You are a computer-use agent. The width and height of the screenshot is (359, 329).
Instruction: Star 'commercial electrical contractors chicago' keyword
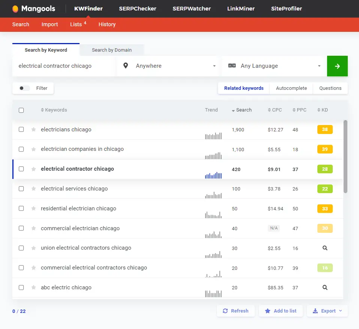coord(33,268)
